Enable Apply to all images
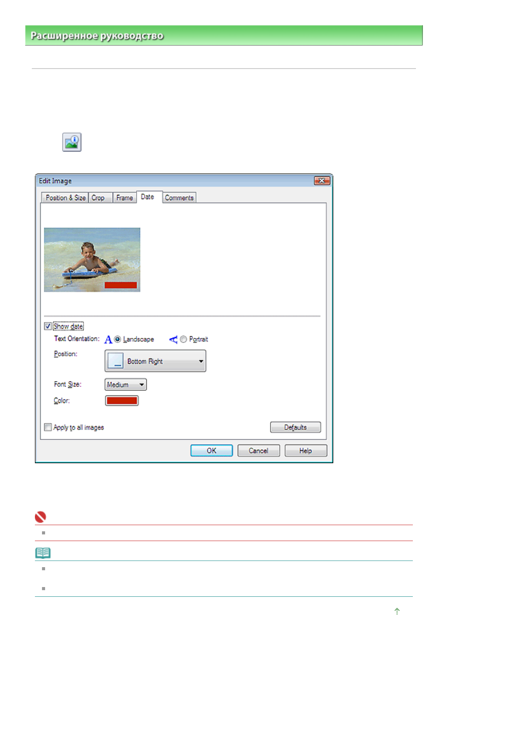This screenshot has height=745, width=526. click(48, 427)
